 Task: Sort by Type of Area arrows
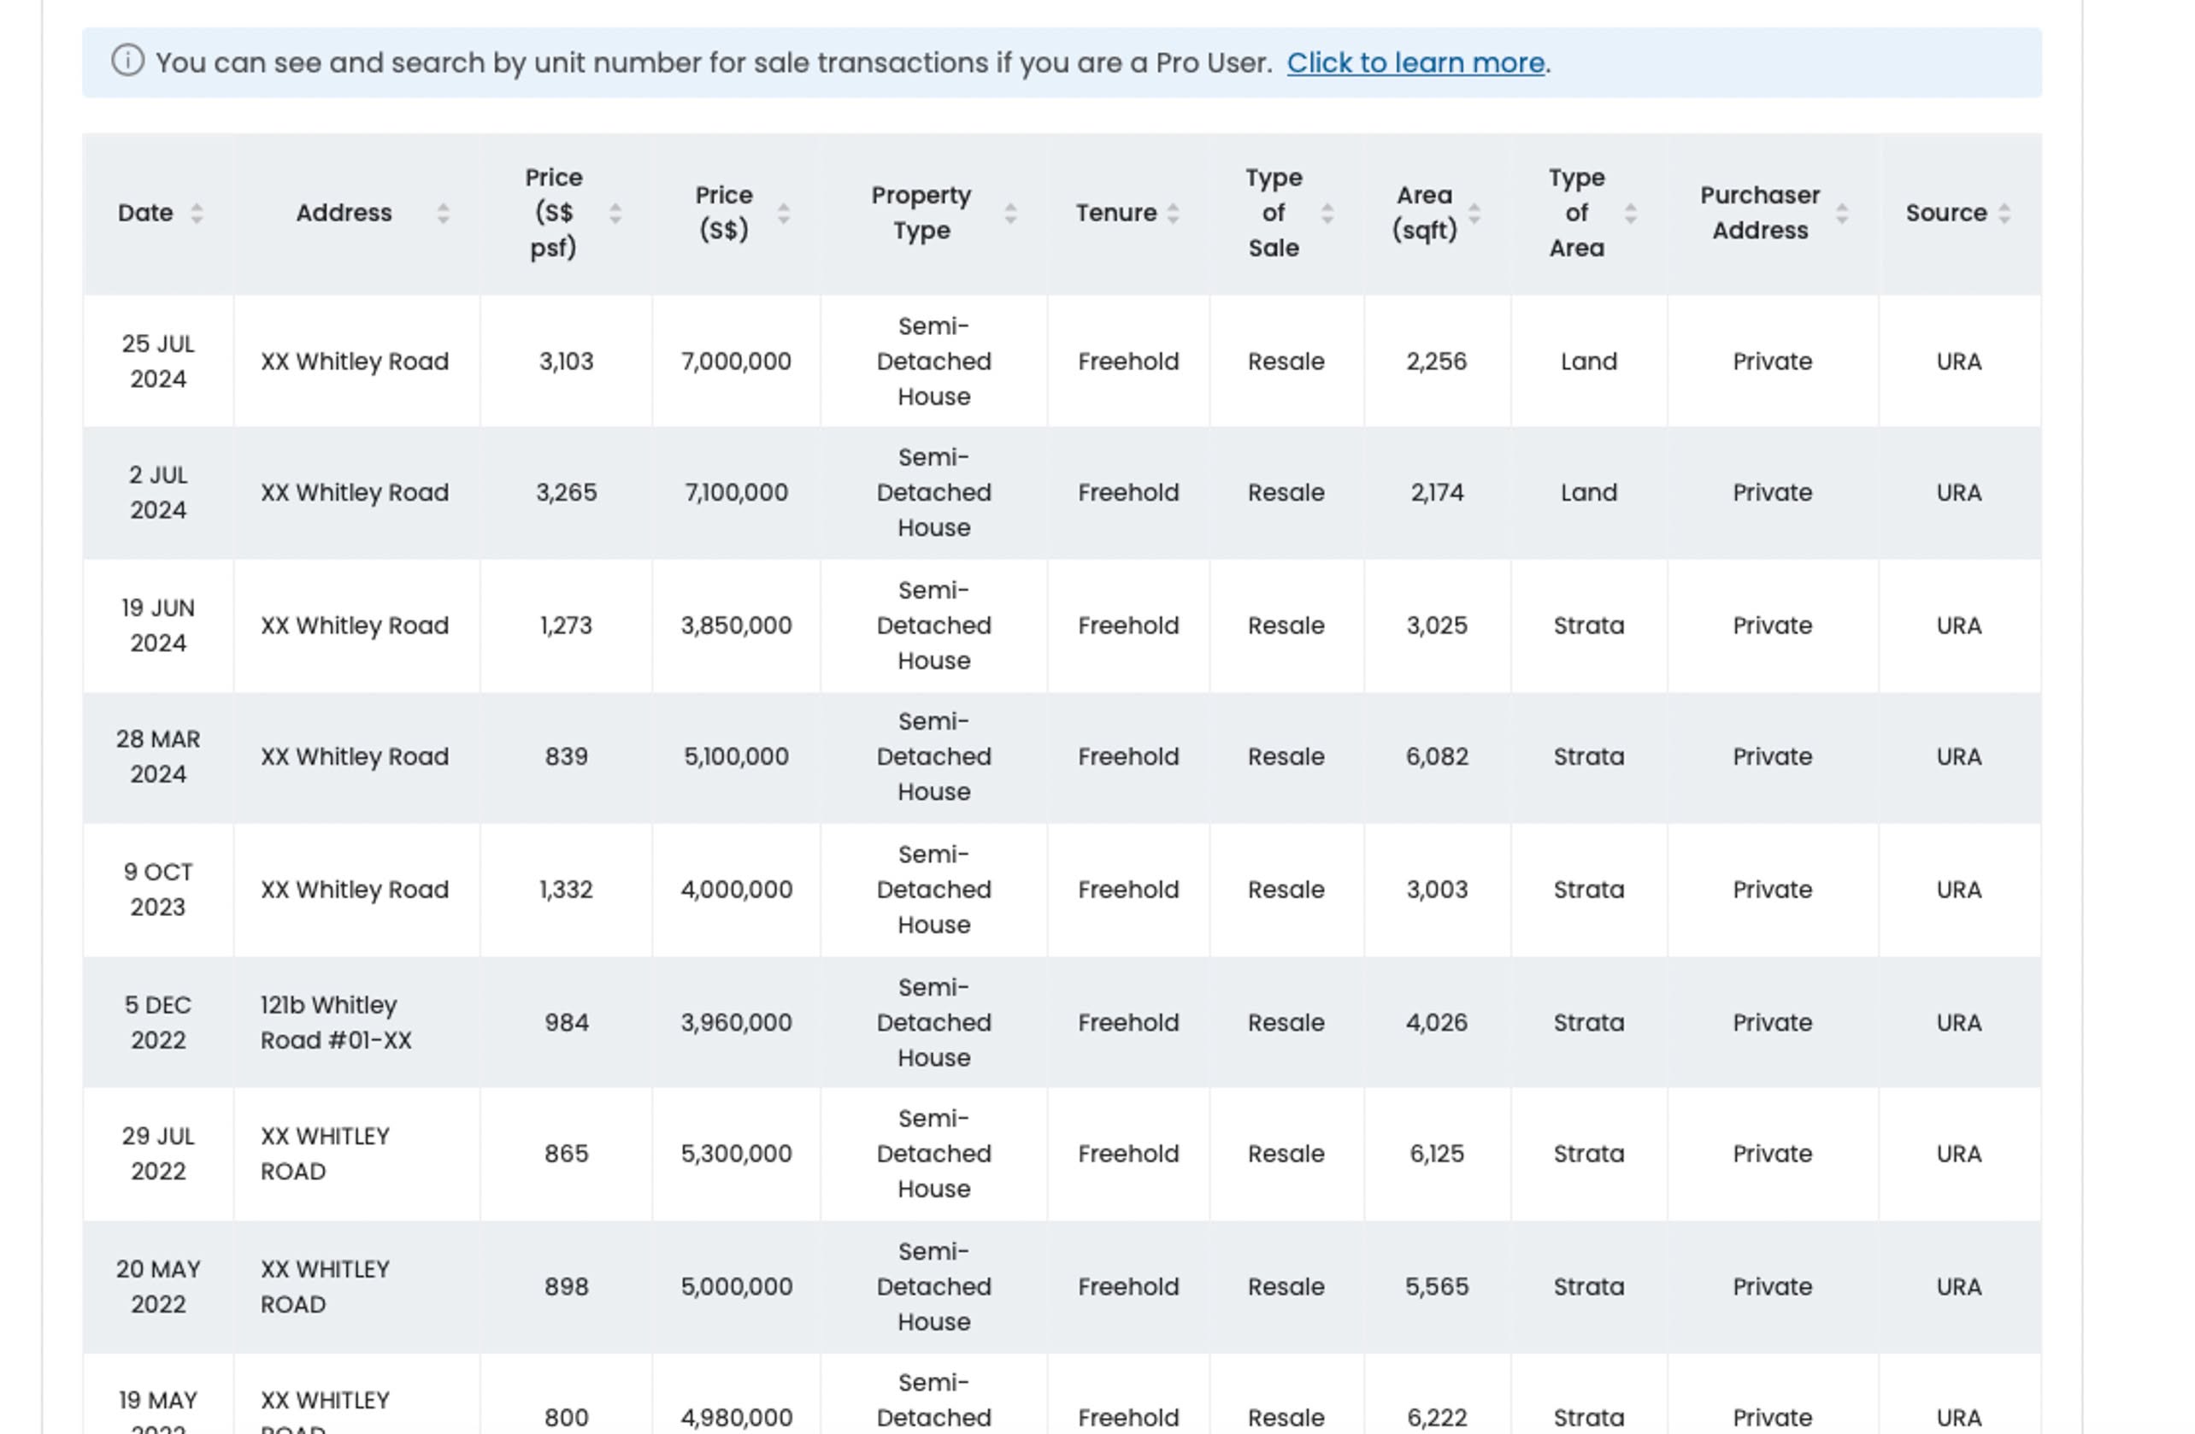[1631, 213]
